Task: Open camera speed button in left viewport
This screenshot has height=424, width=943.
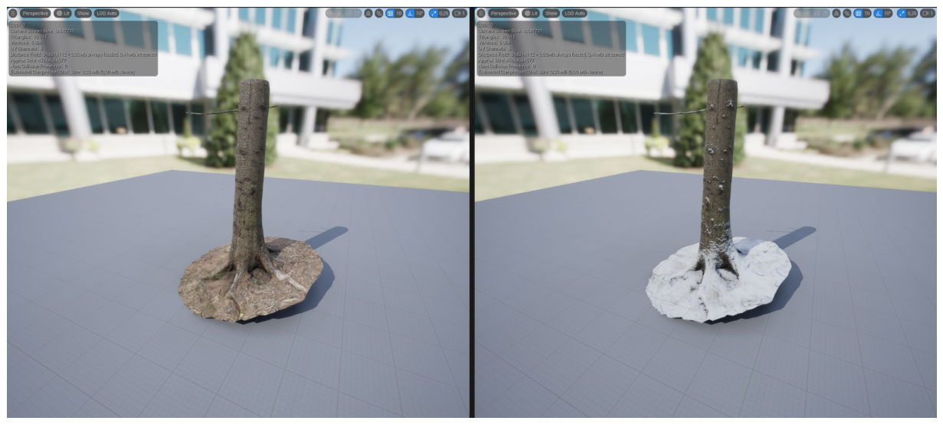Action: click(460, 14)
